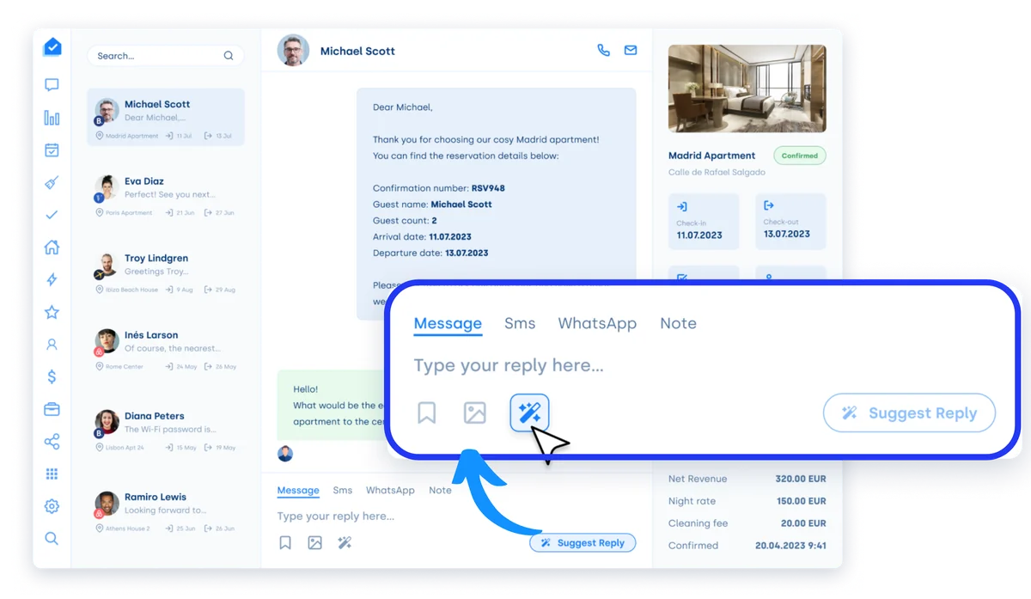
Task: Open the grid apps icon in the sidebar
Action: (52, 474)
